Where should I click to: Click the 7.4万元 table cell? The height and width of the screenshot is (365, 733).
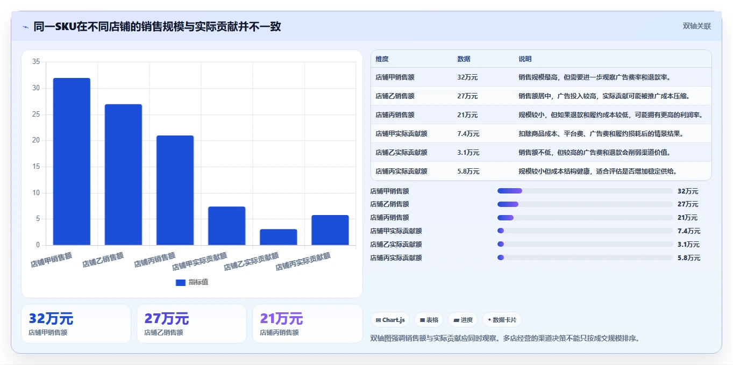point(468,134)
